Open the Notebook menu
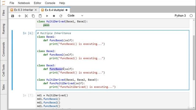 [24, 3]
